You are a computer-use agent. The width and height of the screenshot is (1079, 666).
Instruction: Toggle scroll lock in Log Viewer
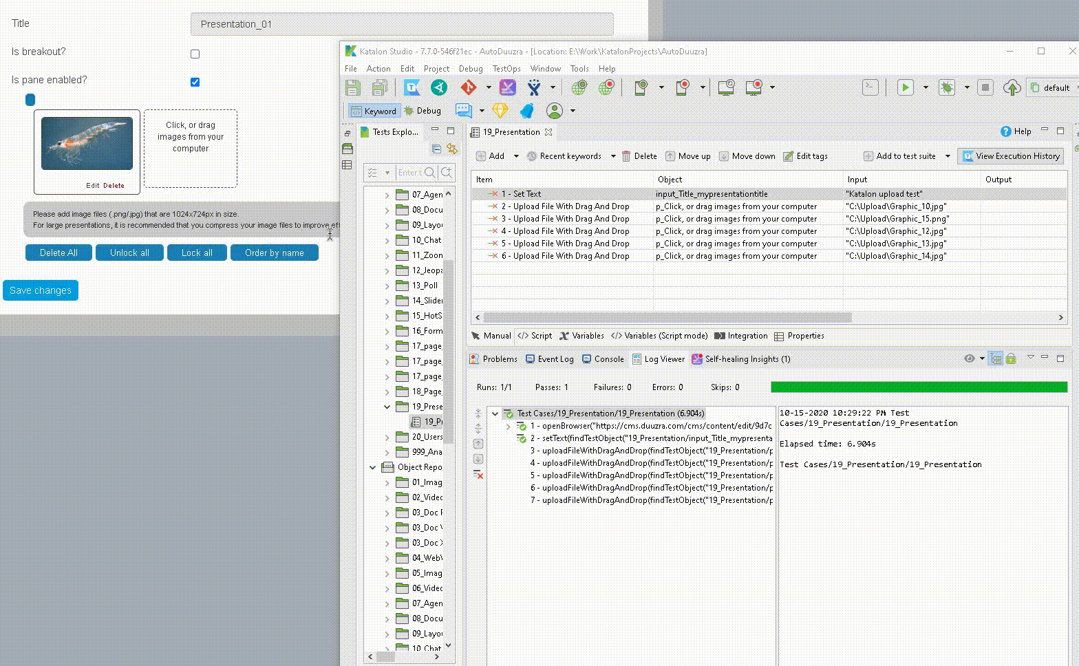[x=1011, y=358]
